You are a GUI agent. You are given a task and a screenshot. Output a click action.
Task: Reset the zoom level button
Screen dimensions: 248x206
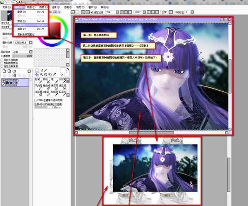click(x=130, y=12)
